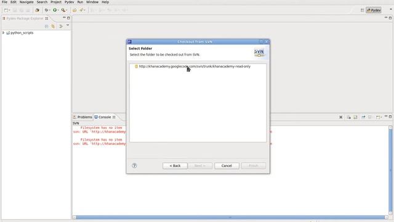Toggle Pin Console icon
The image size is (394, 222).
(363, 117)
